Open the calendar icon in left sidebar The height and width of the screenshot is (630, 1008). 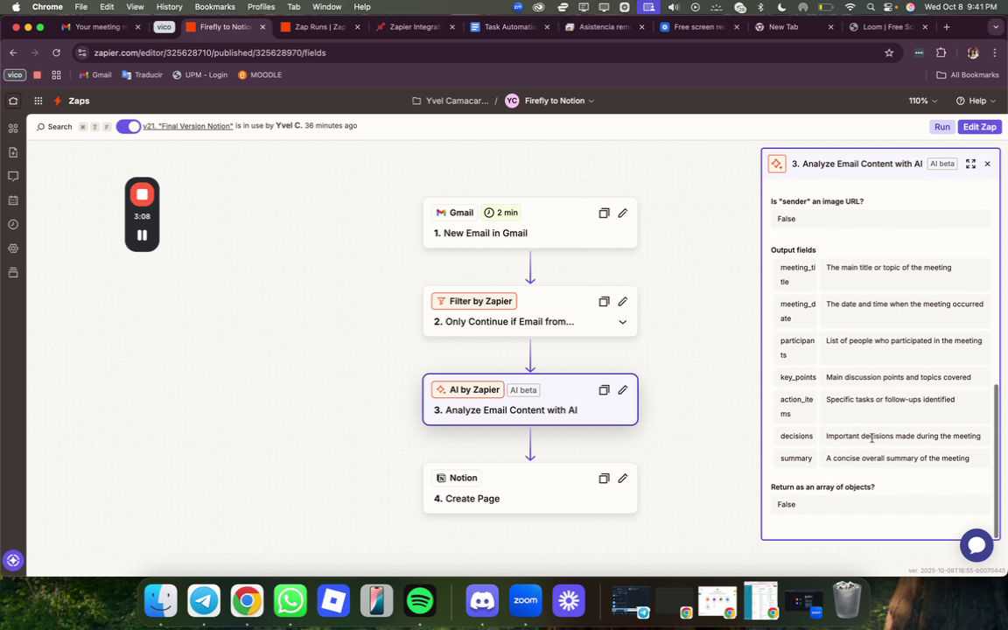coord(13,200)
